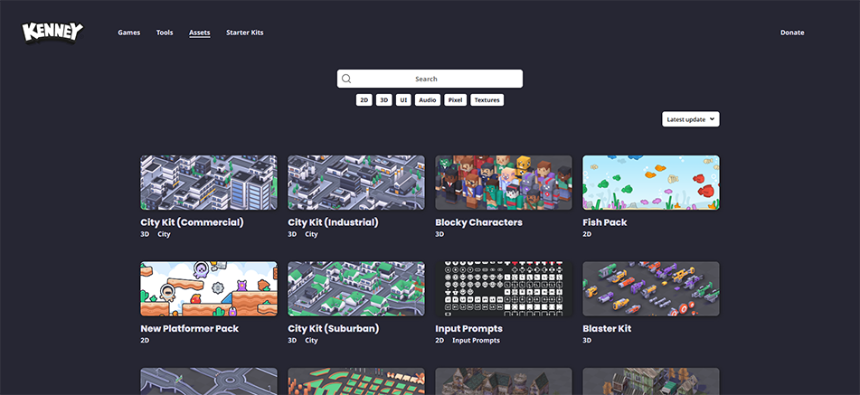Viewport: 860px width, 395px height.
Task: Open the Blocky Characters thumbnail
Action: click(x=503, y=183)
